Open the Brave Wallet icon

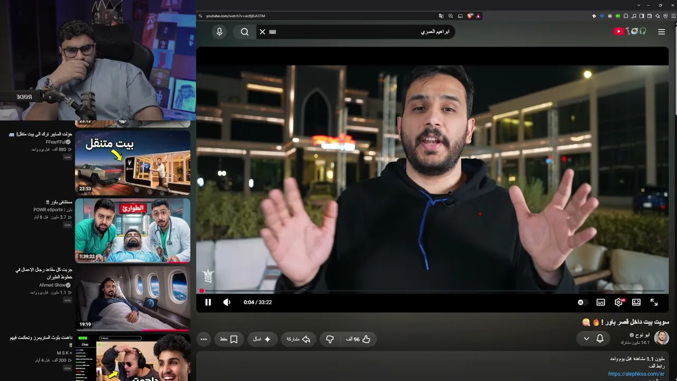coord(649,16)
